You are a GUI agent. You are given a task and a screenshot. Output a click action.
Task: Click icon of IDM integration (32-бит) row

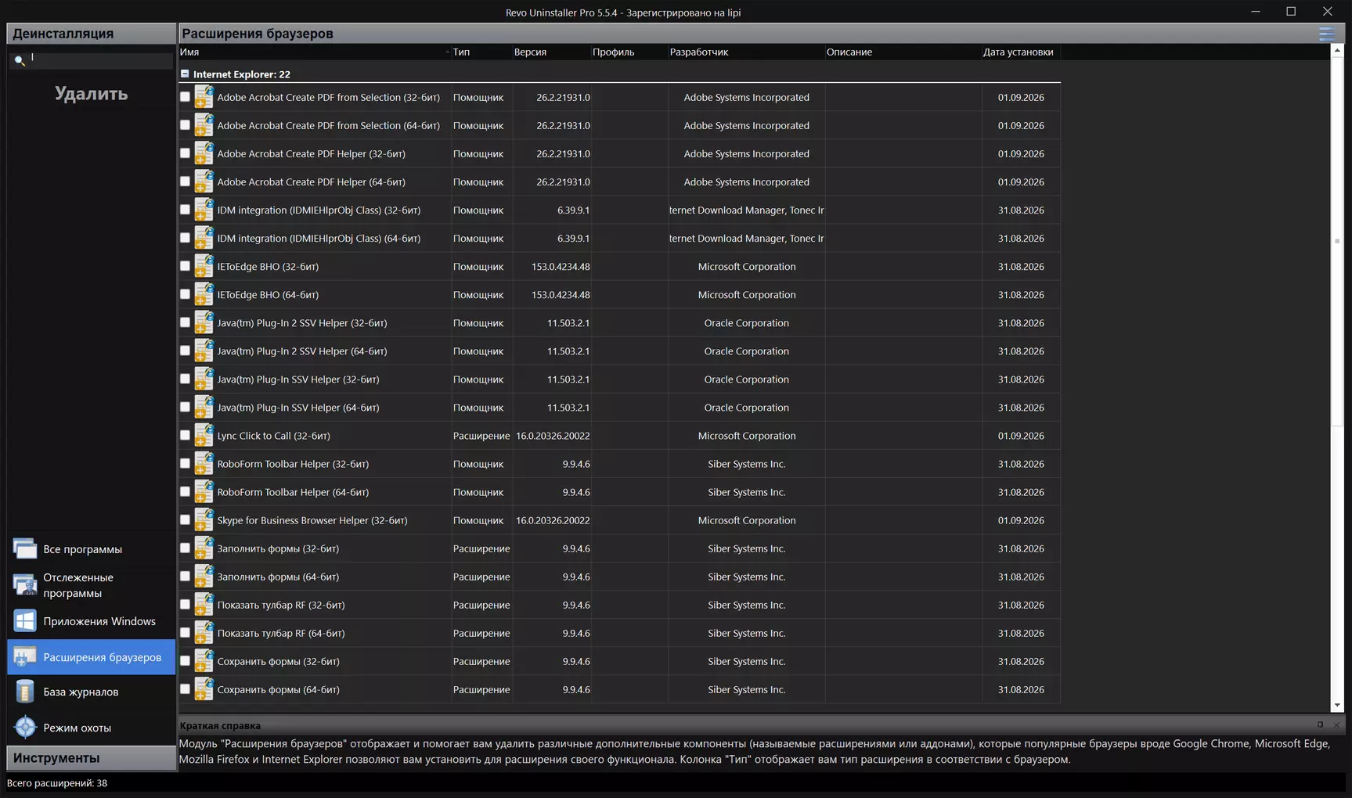204,210
